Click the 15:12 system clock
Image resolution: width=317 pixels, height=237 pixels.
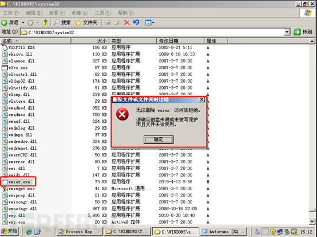click(x=306, y=232)
